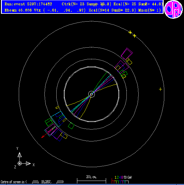Viewport: 184px width, 185px height.
Task: Click the Muon(N= 1) header readout
Action: 150,10
